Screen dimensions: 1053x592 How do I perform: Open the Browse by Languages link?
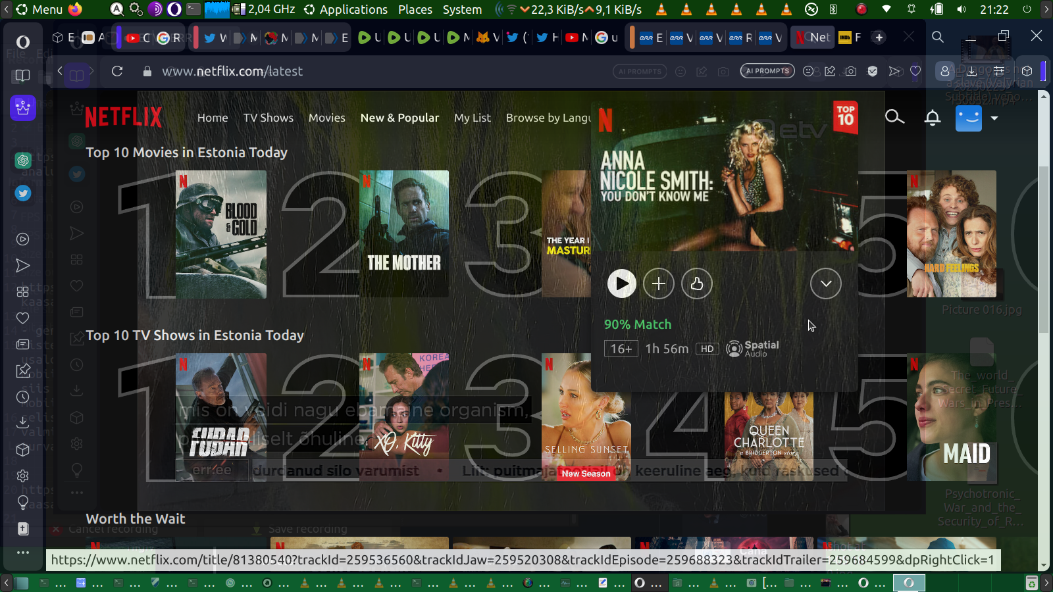tap(548, 118)
